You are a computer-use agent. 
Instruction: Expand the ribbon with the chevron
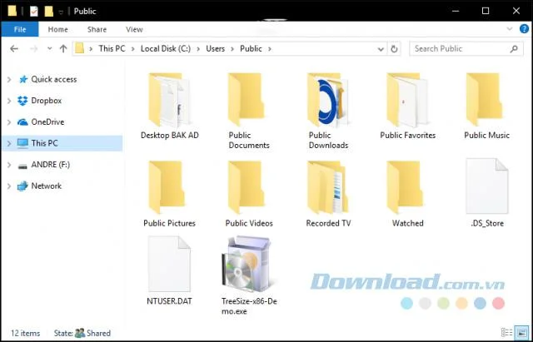tap(510, 29)
